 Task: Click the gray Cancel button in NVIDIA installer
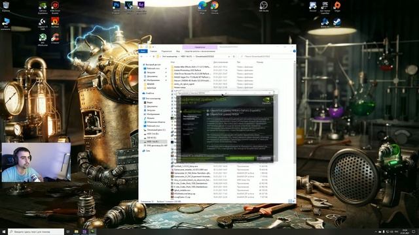[x=264, y=158]
